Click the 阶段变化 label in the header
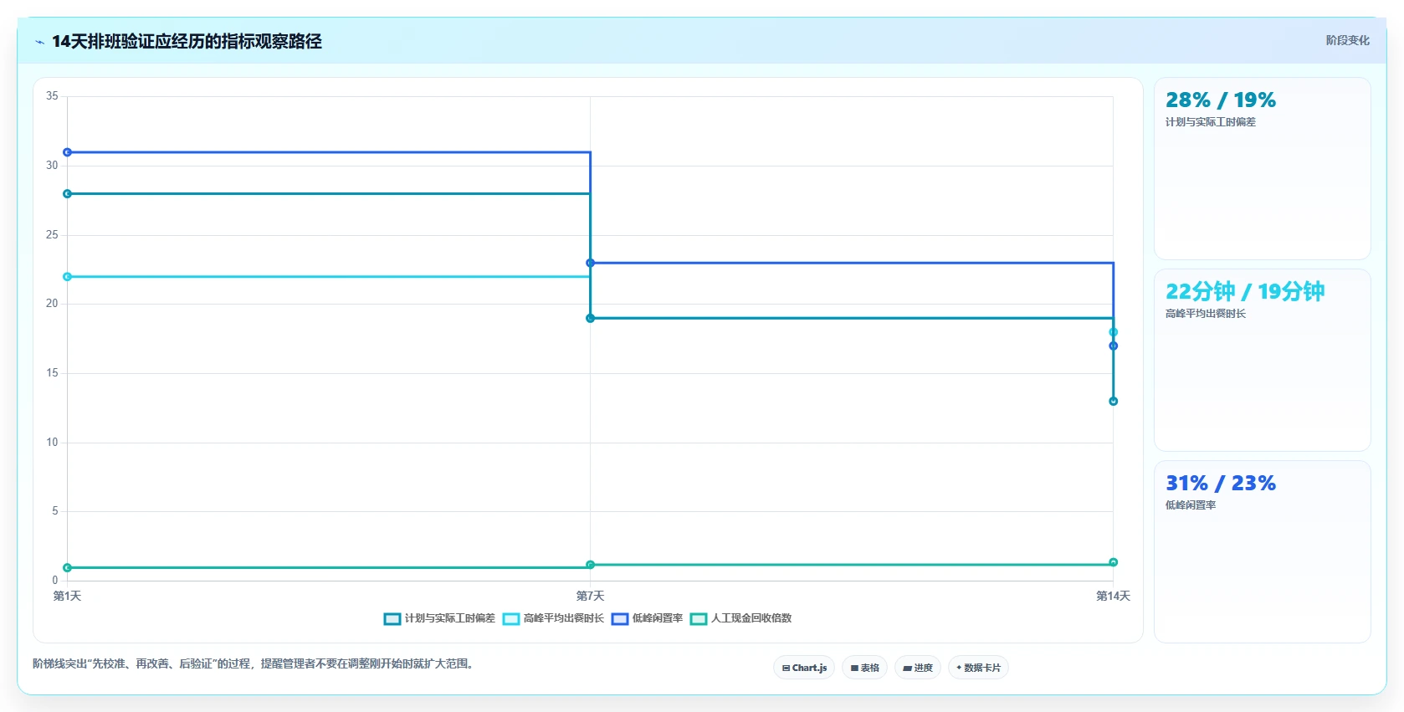The height and width of the screenshot is (712, 1404). point(1347,40)
